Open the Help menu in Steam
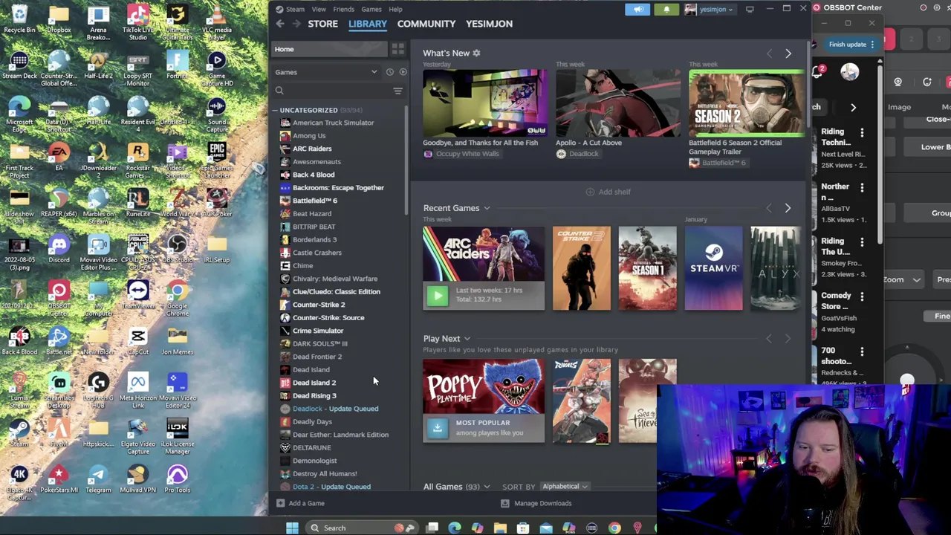Viewport: 951px width, 535px height. point(395,9)
